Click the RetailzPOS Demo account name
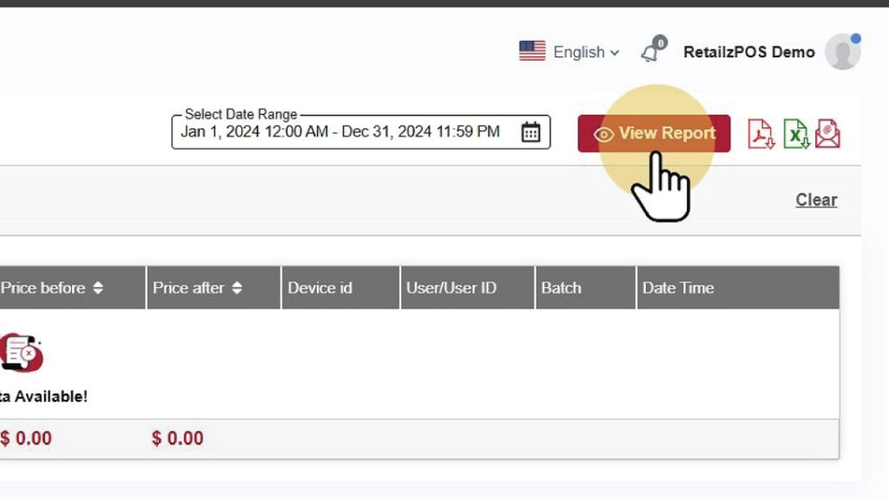 click(748, 52)
